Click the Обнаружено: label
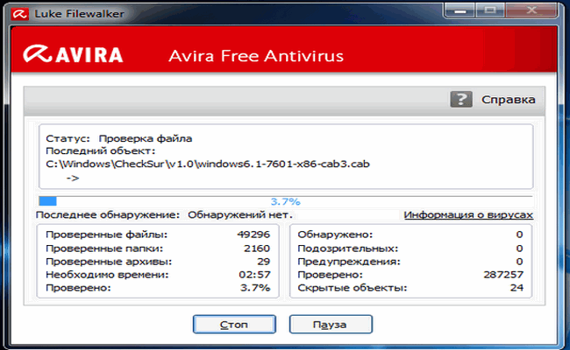The image size is (570, 350). click(335, 234)
